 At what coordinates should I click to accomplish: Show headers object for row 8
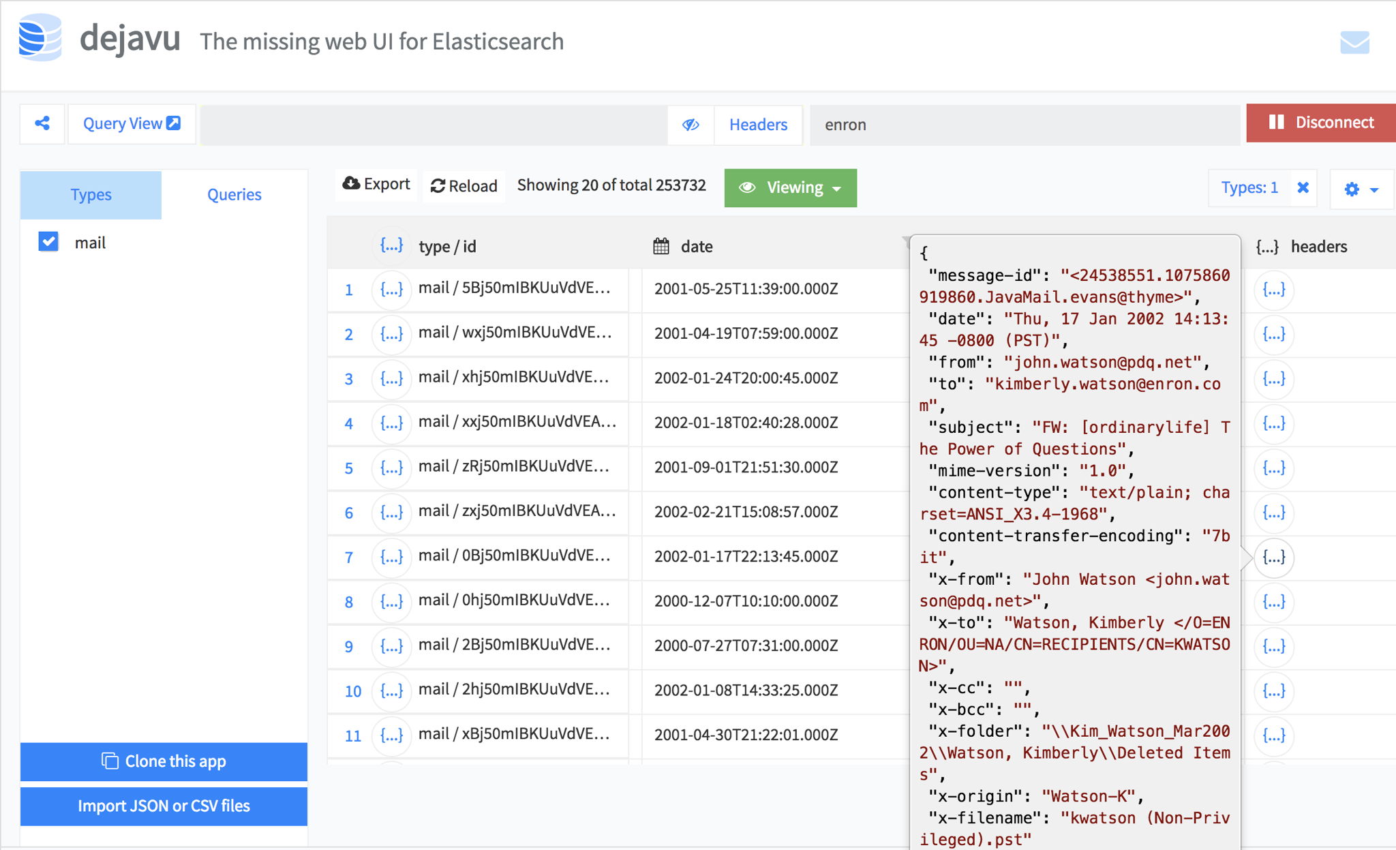click(1274, 602)
